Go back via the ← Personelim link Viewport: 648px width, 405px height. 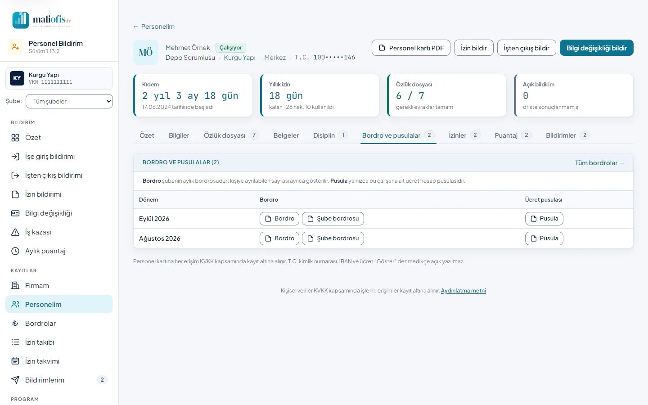coord(153,27)
